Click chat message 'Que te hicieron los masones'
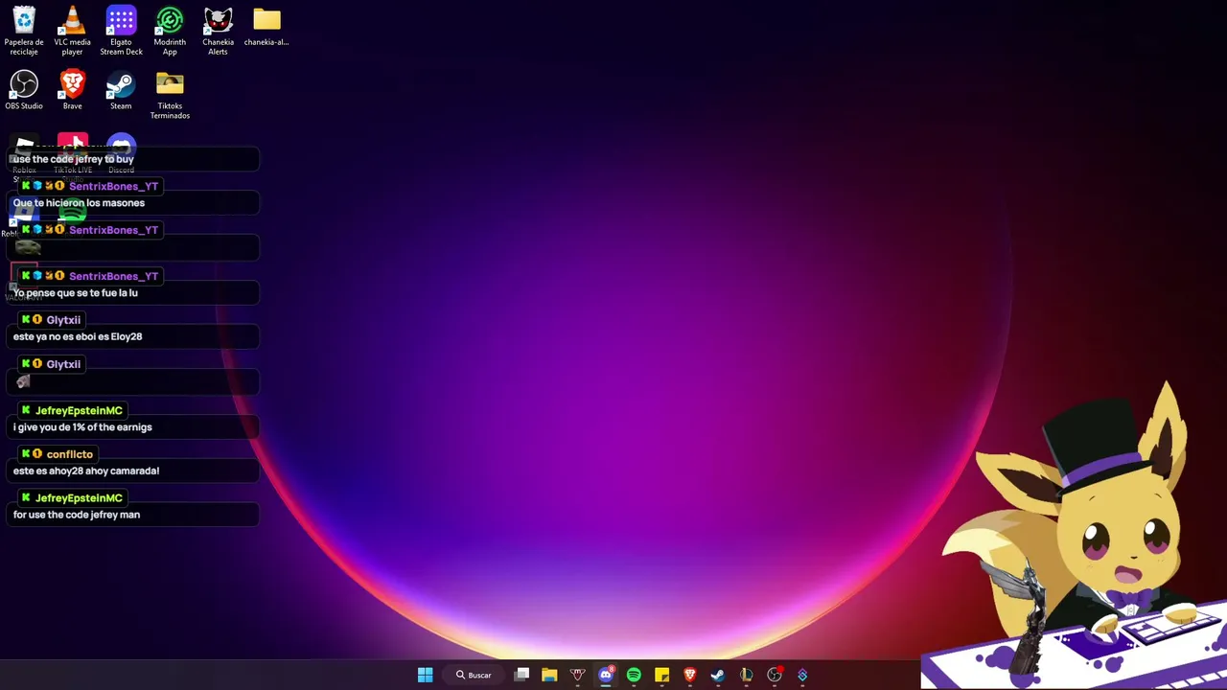1227x690 pixels. [x=80, y=203]
